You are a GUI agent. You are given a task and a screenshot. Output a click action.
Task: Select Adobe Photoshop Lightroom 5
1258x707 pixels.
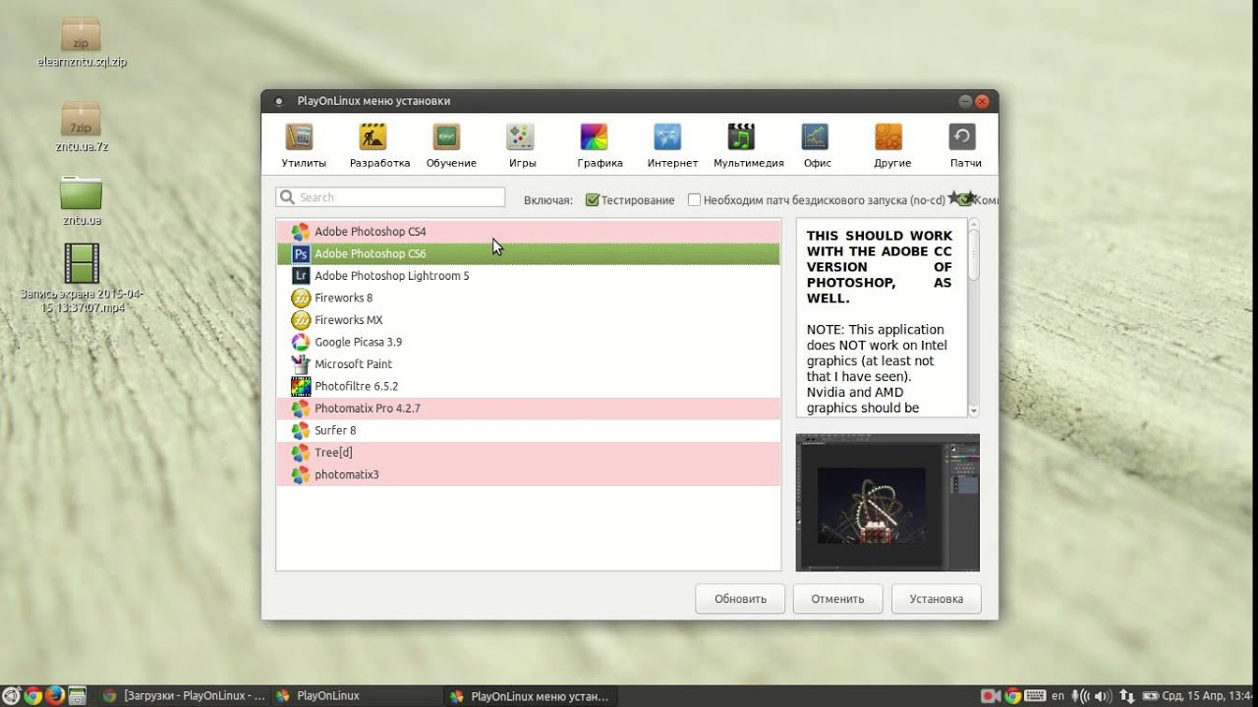point(529,276)
